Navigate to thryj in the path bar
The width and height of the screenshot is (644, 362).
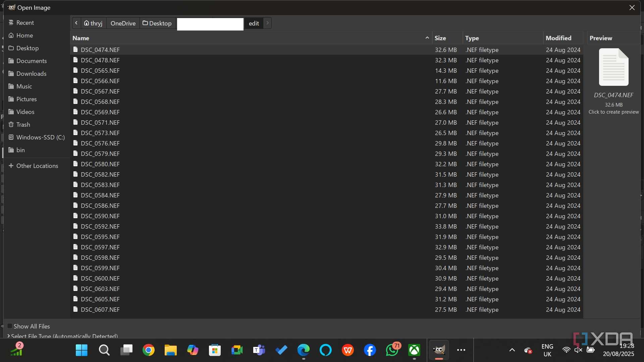tap(93, 23)
